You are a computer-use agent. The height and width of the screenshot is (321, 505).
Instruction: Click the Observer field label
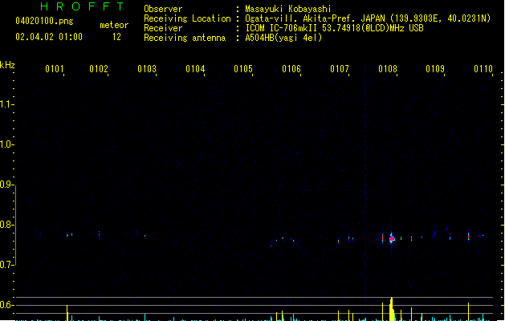pyautogui.click(x=163, y=9)
